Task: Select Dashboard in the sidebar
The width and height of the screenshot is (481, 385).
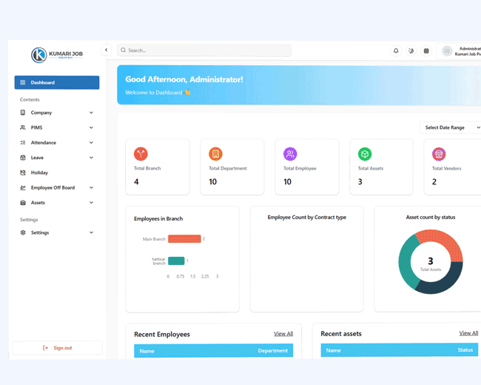Action: click(57, 83)
